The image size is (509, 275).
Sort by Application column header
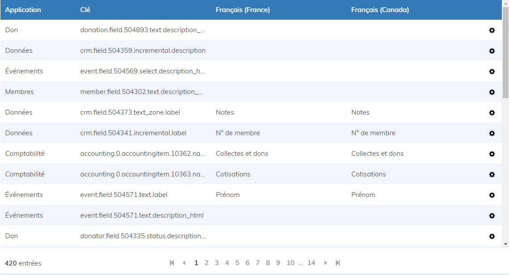[23, 10]
